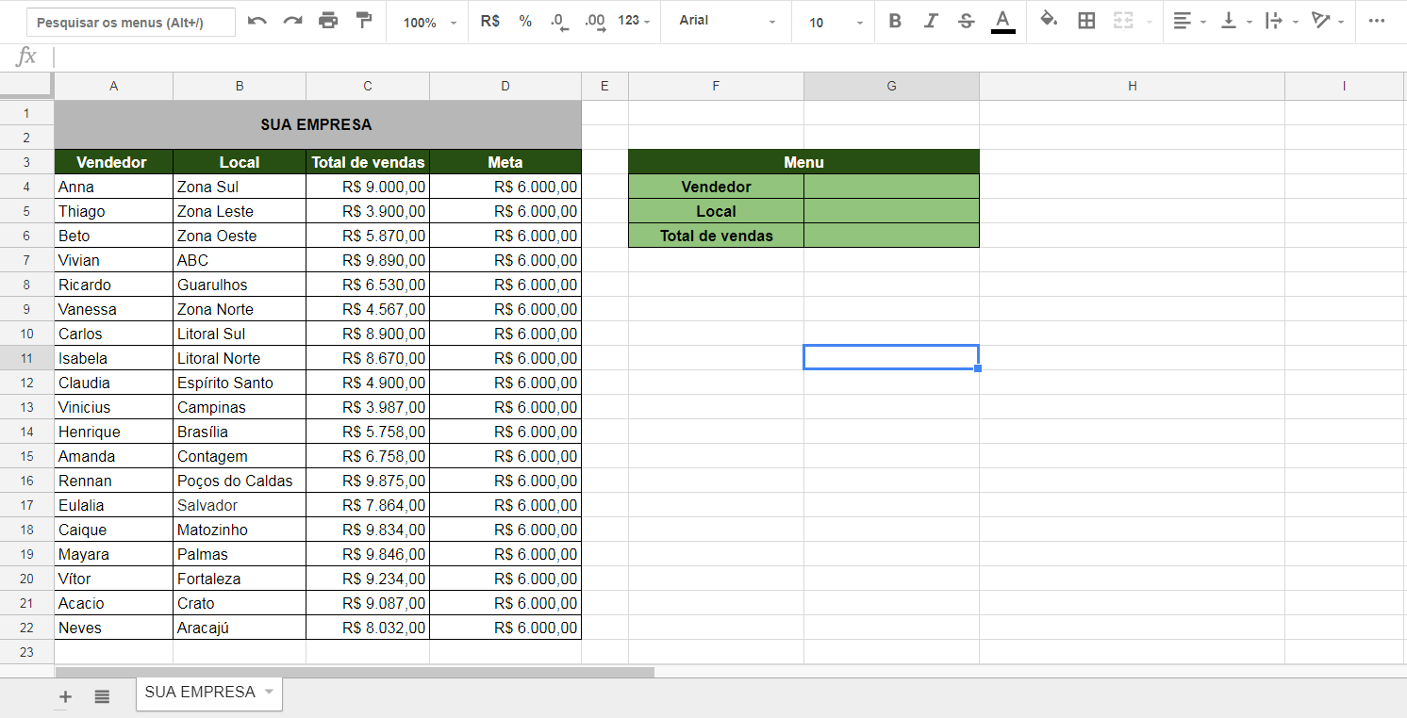The width and height of the screenshot is (1407, 718).
Task: Click the SUA EMPRESA title cell
Action: tap(318, 124)
